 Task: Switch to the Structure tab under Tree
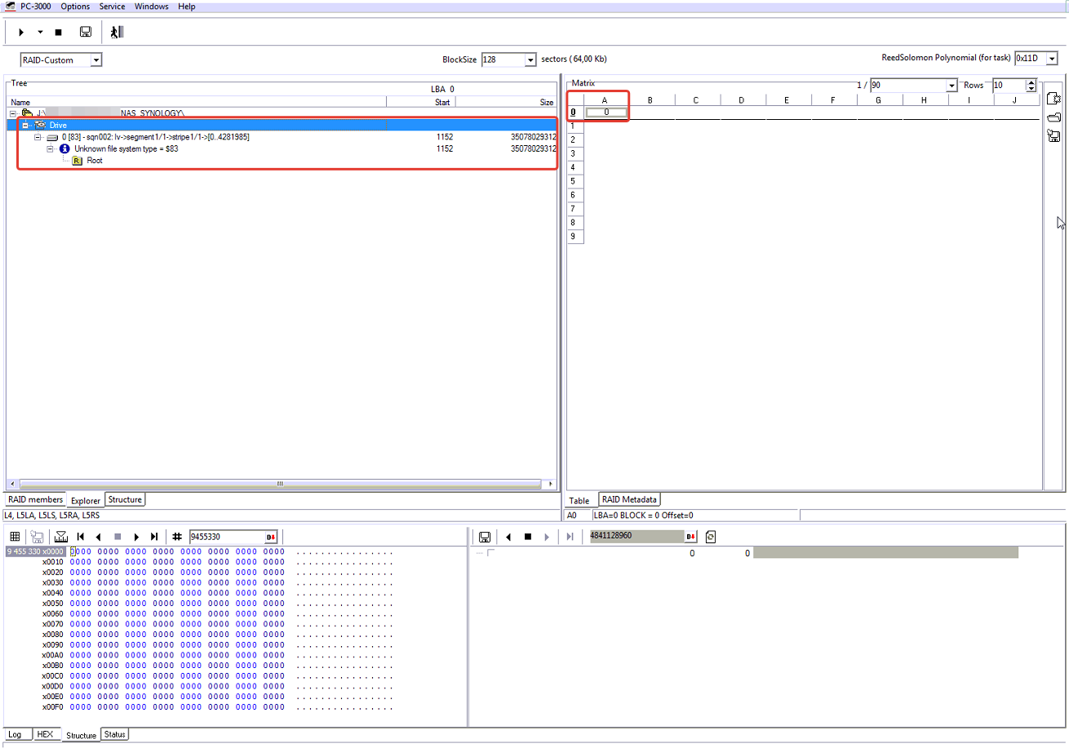pos(125,500)
